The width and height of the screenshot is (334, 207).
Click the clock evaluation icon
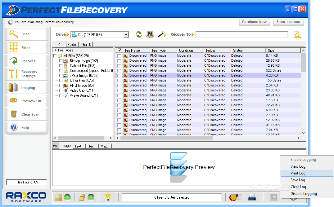tap(11, 22)
